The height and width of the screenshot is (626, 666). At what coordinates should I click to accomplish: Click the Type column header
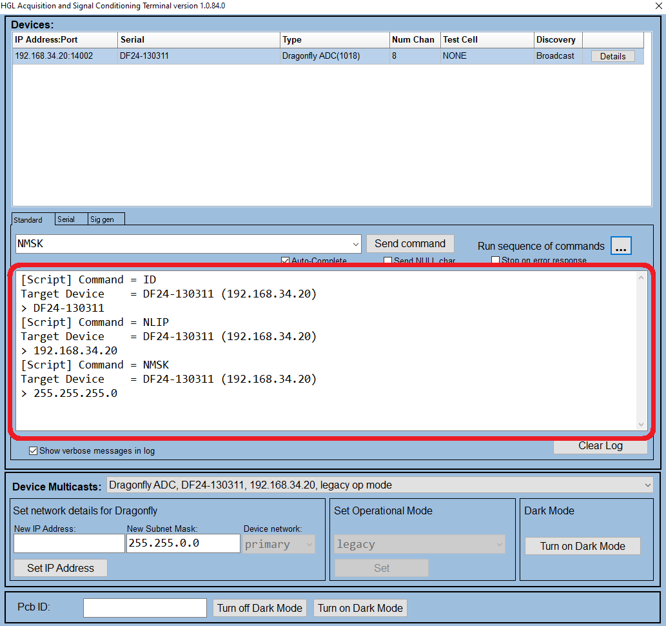(335, 40)
